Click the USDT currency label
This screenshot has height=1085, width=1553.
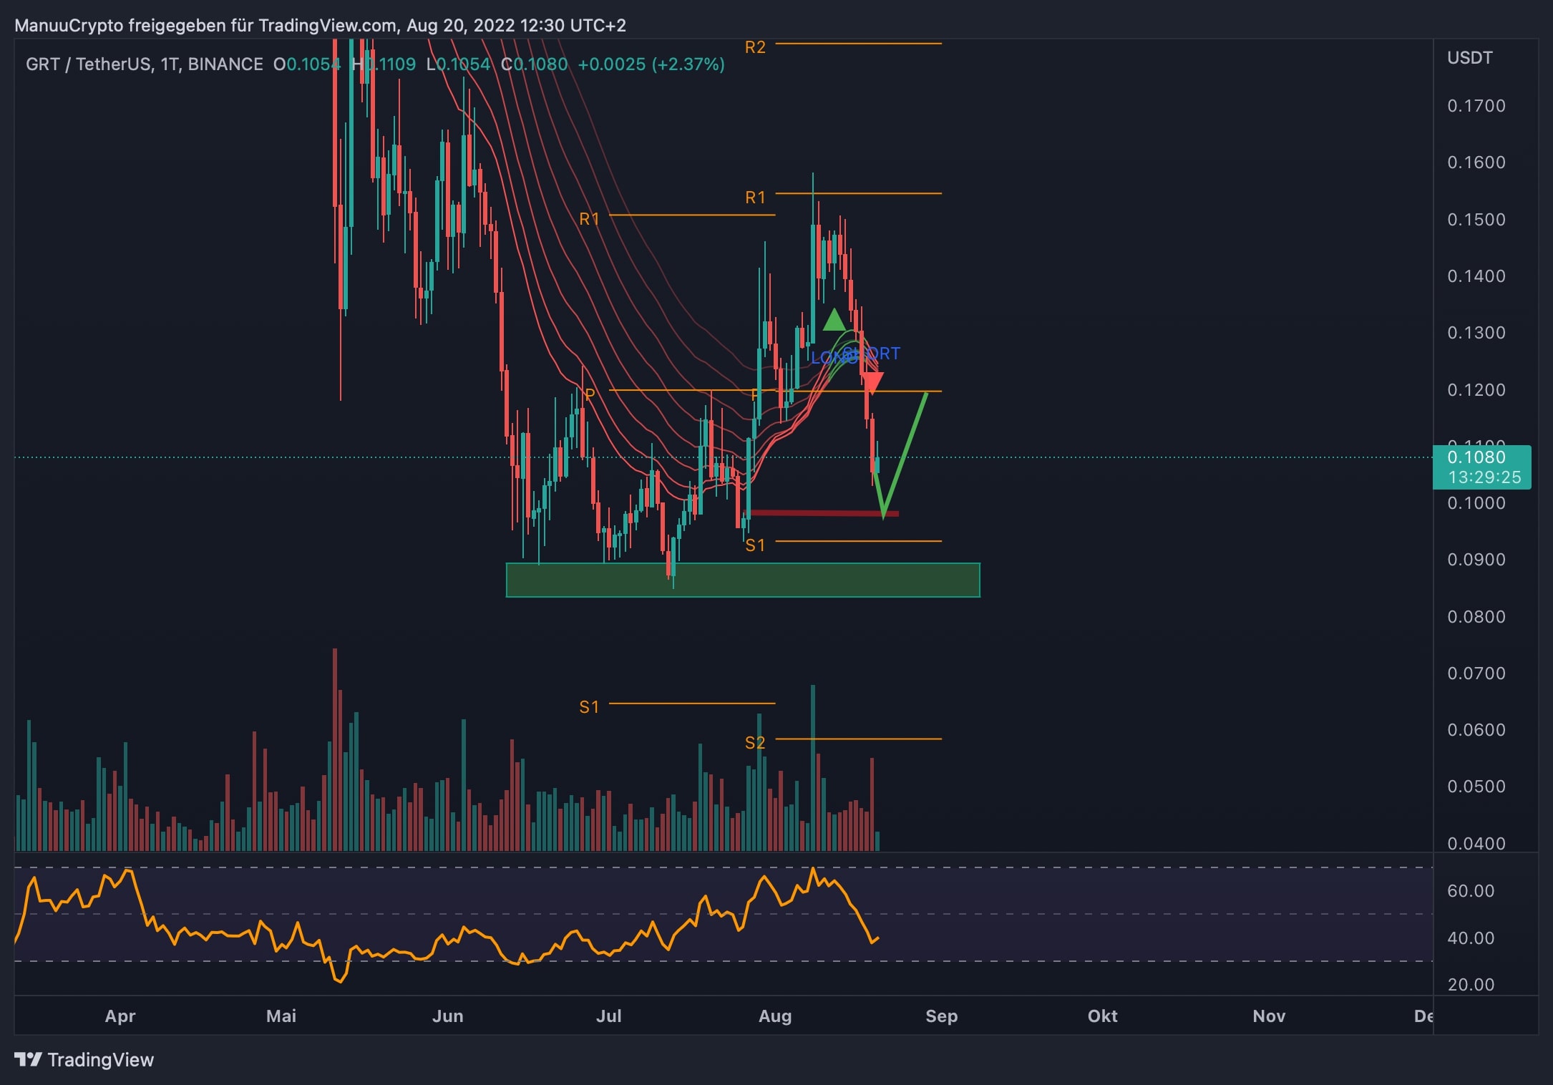[x=1470, y=58]
